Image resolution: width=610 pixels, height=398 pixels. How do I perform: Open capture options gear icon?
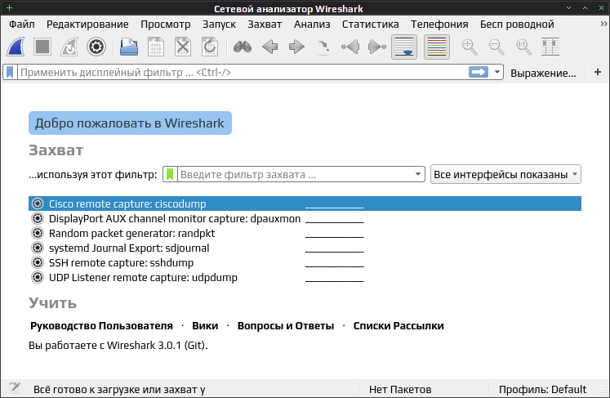pyautogui.click(x=96, y=47)
